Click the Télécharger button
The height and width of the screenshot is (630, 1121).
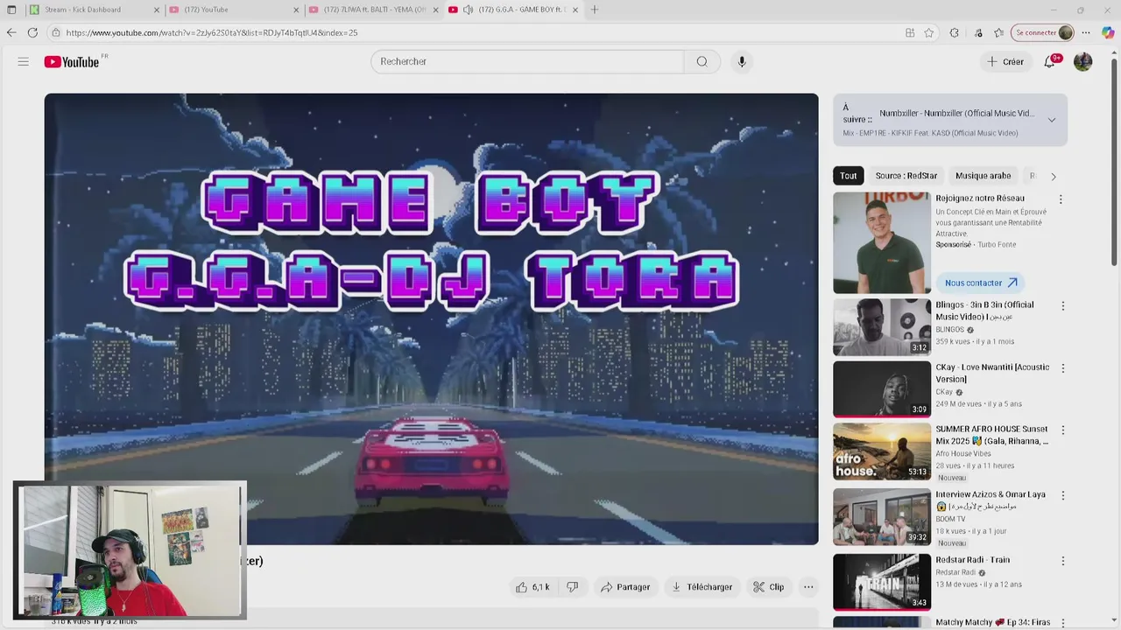tap(702, 587)
